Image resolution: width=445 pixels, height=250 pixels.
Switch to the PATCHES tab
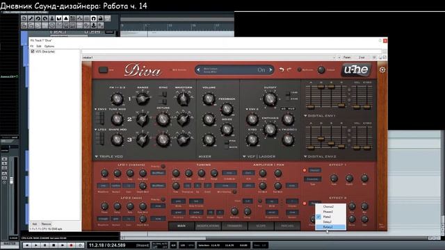[x=287, y=226]
